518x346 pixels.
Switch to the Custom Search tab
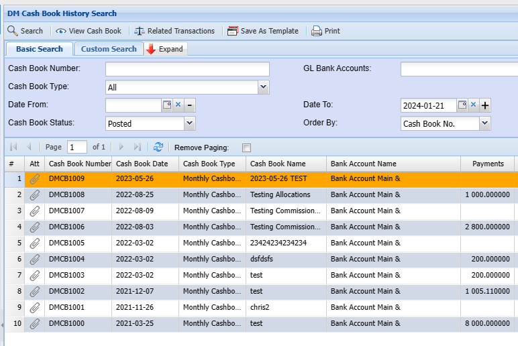pyautogui.click(x=109, y=49)
